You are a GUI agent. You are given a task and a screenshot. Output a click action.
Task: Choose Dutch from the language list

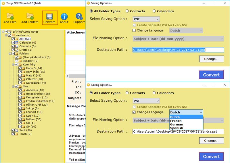(x=186, y=117)
